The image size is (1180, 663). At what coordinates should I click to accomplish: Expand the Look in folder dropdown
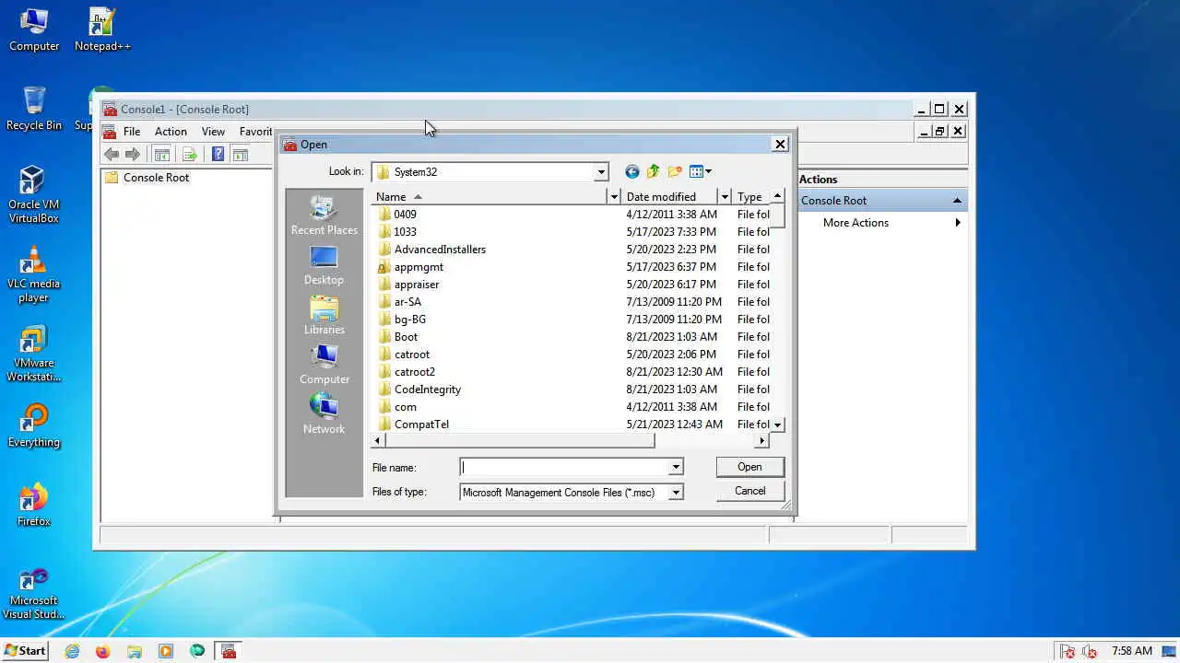click(x=601, y=172)
